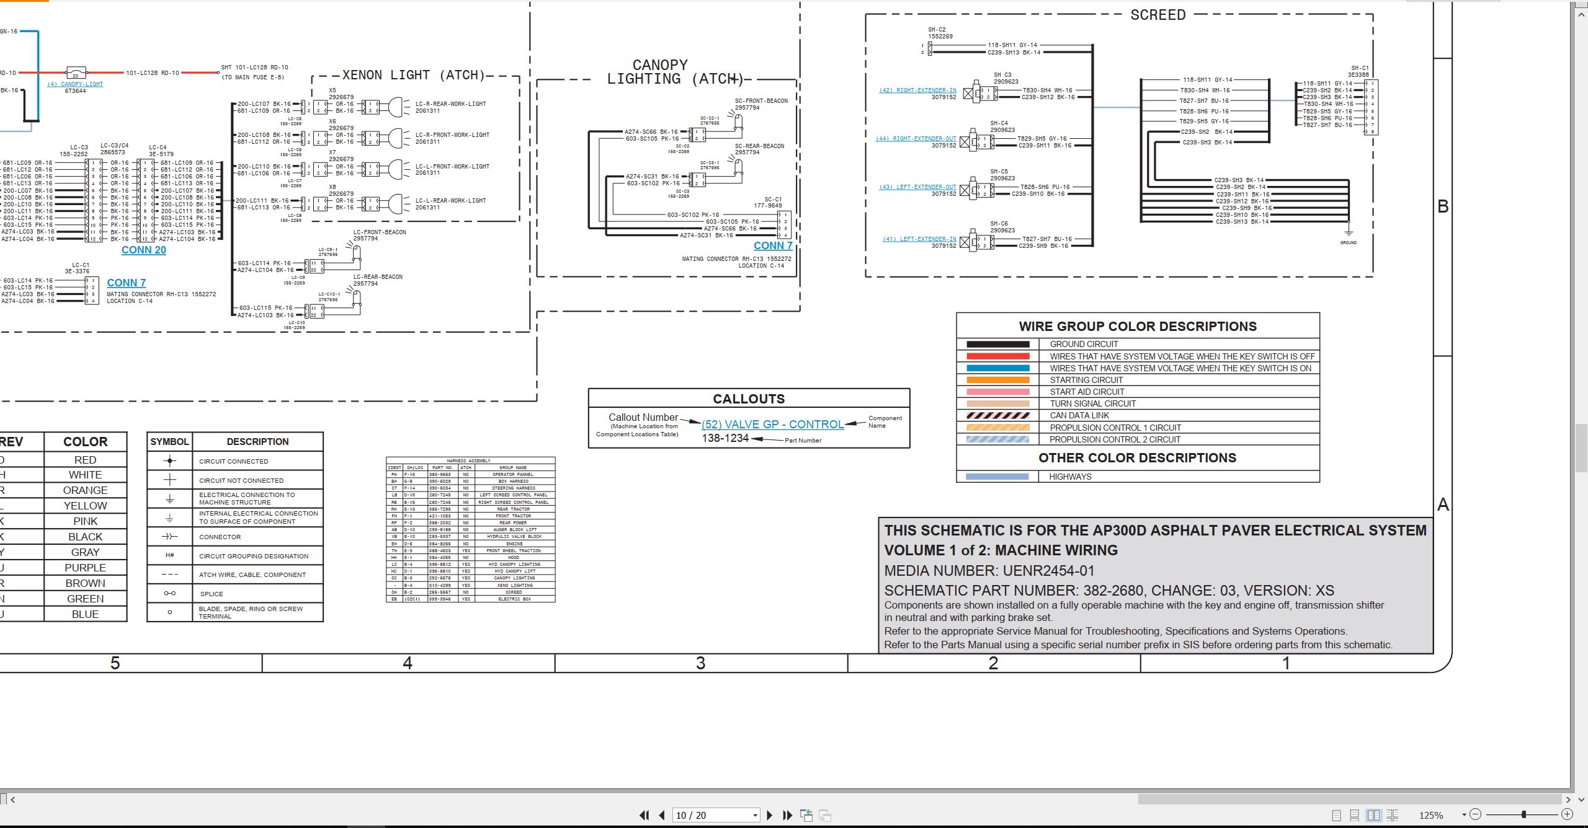Follow the (43) LEFT-EXTENDER-OUT link
Image resolution: width=1588 pixels, height=828 pixels.
[917, 187]
